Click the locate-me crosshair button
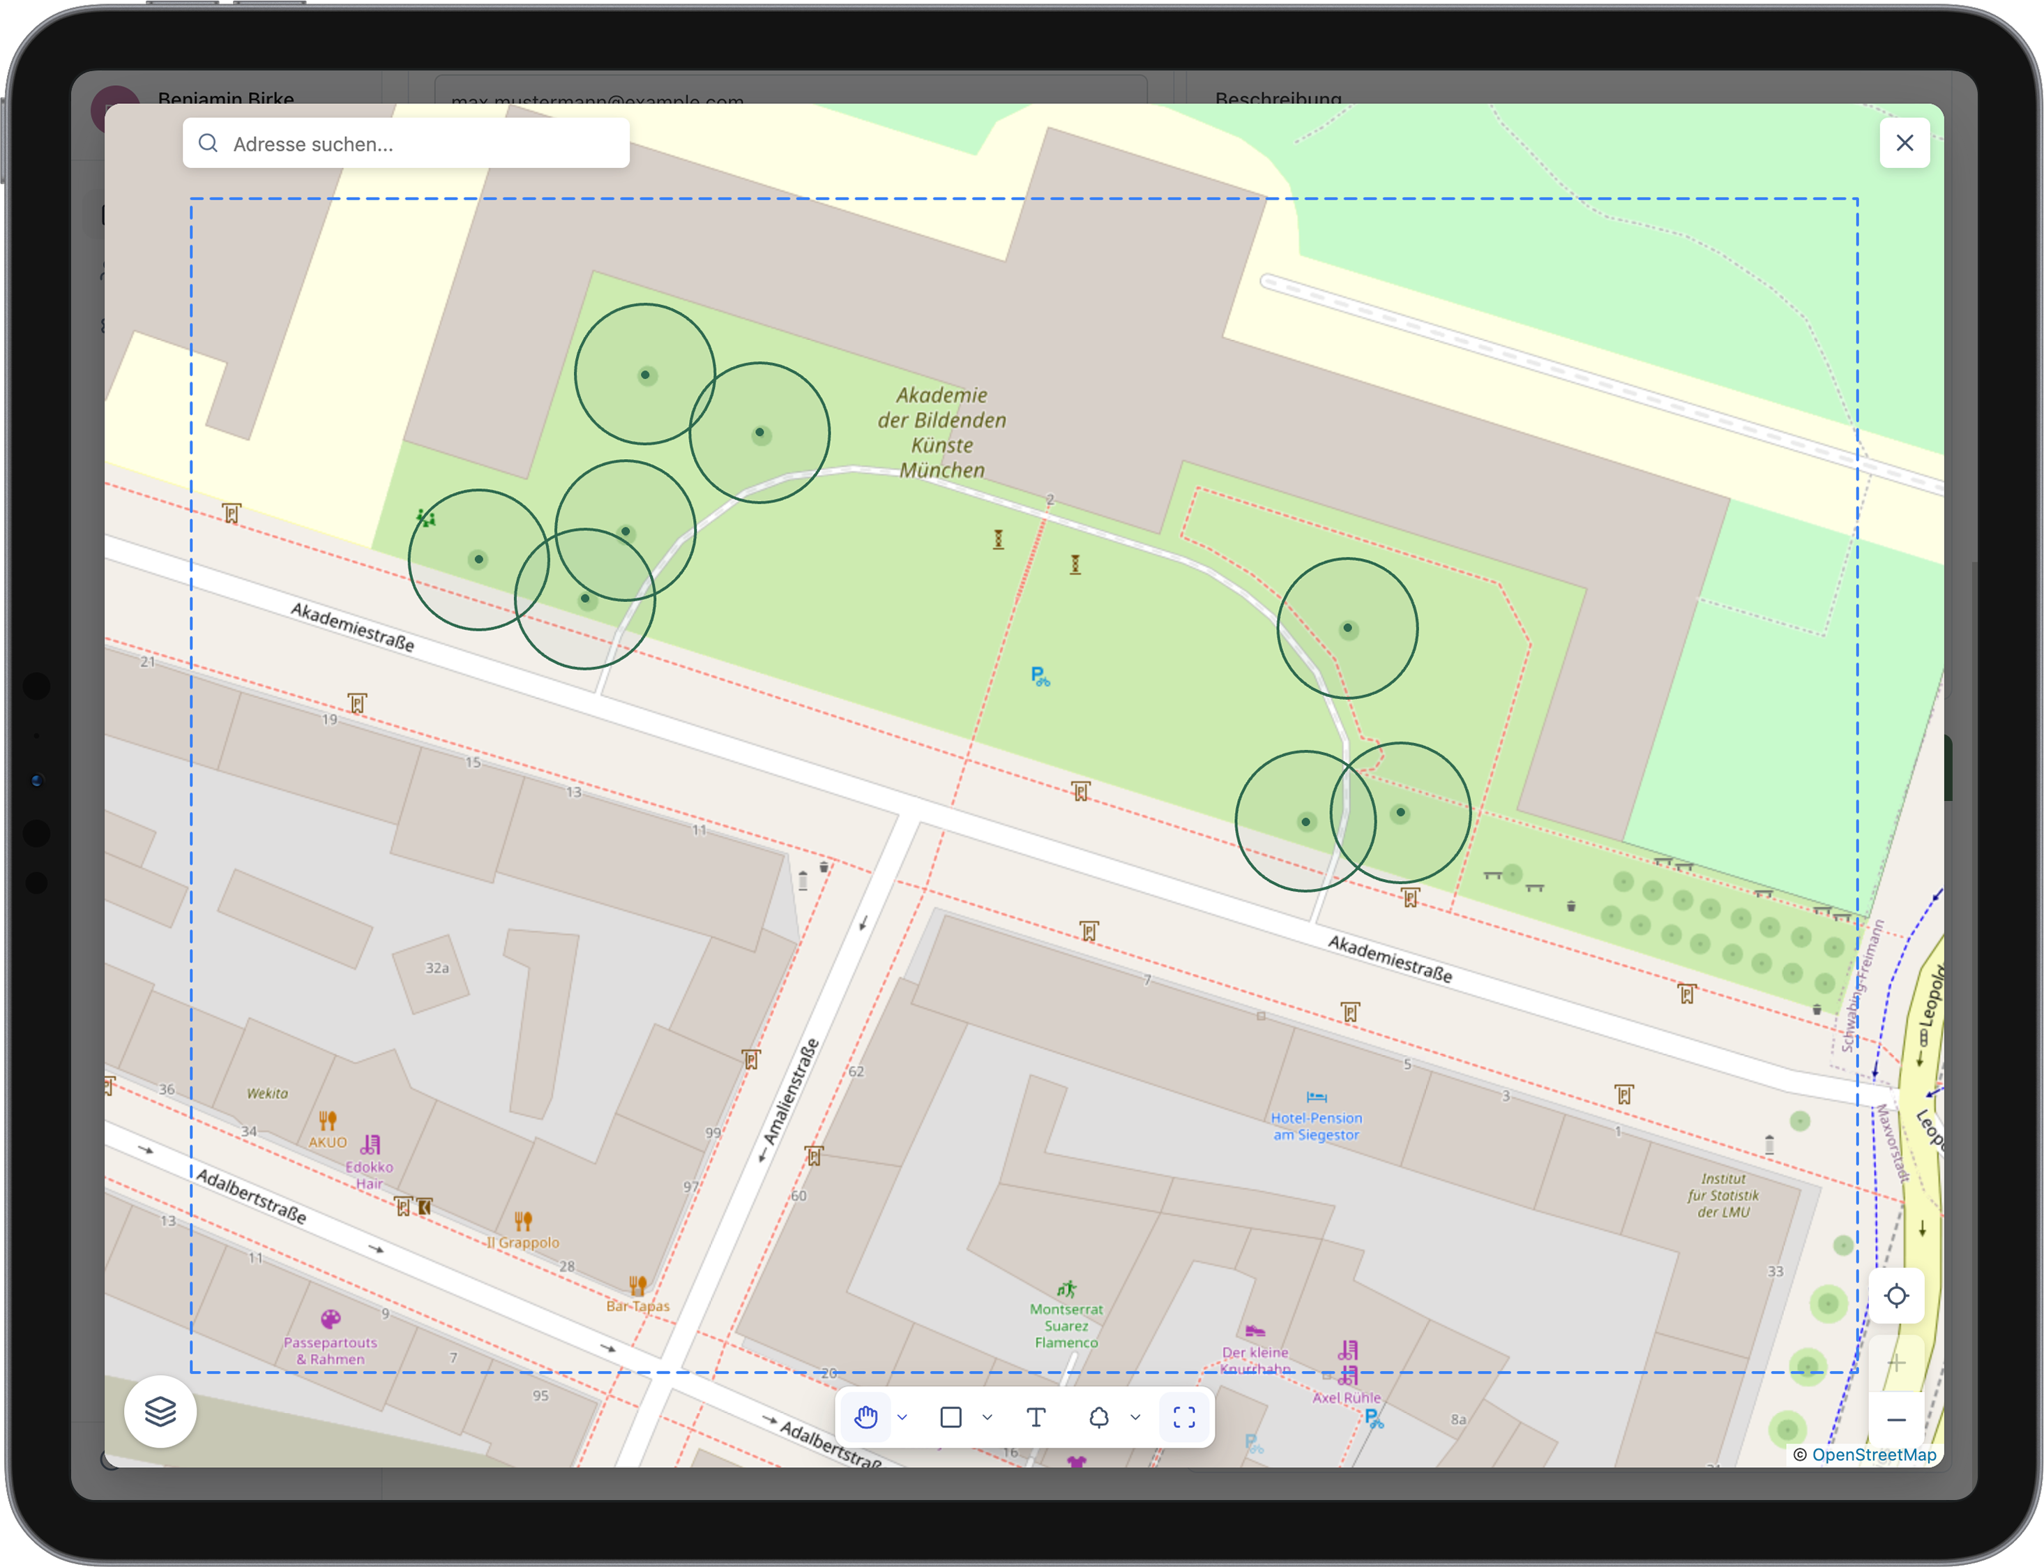The height and width of the screenshot is (1567, 2044). (1897, 1296)
